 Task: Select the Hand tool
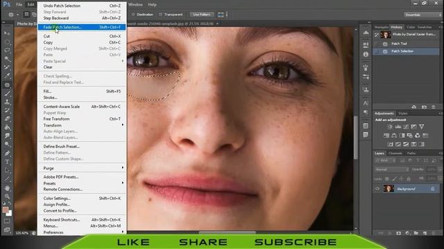coord(7,188)
